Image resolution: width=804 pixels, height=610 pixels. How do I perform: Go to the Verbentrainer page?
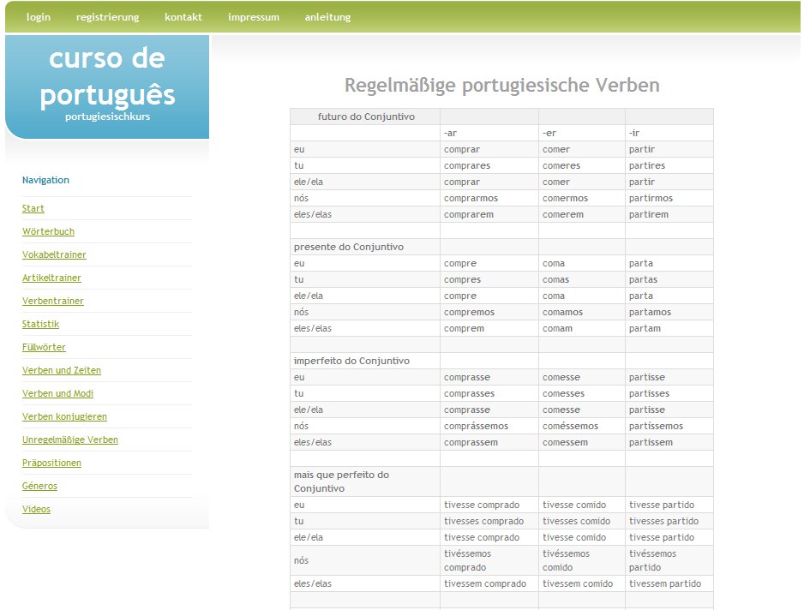pyautogui.click(x=53, y=302)
